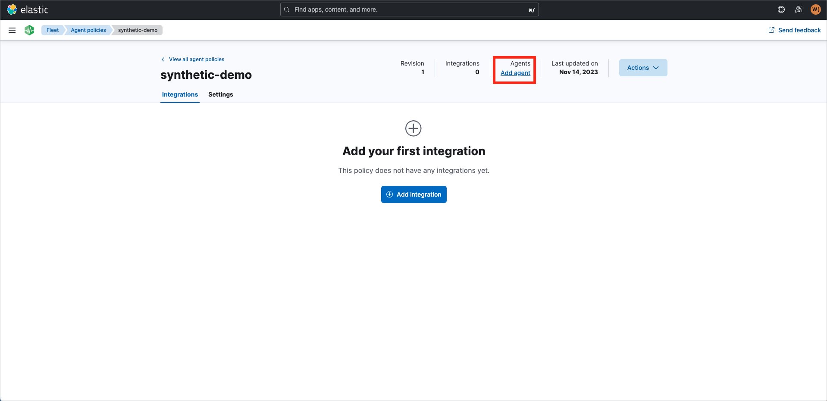Click the back chevron before View all agent policies
This screenshot has width=827, height=401.
coord(163,59)
